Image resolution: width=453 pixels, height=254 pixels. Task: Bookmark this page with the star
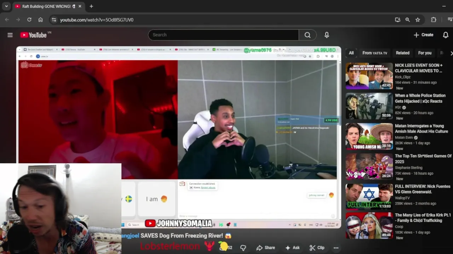[418, 20]
